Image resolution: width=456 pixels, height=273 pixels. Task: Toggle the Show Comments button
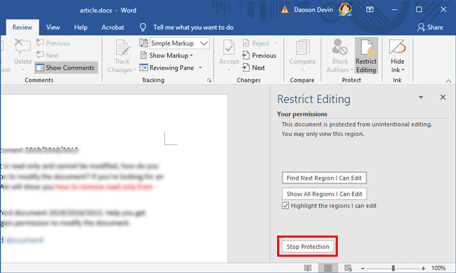tap(66, 68)
